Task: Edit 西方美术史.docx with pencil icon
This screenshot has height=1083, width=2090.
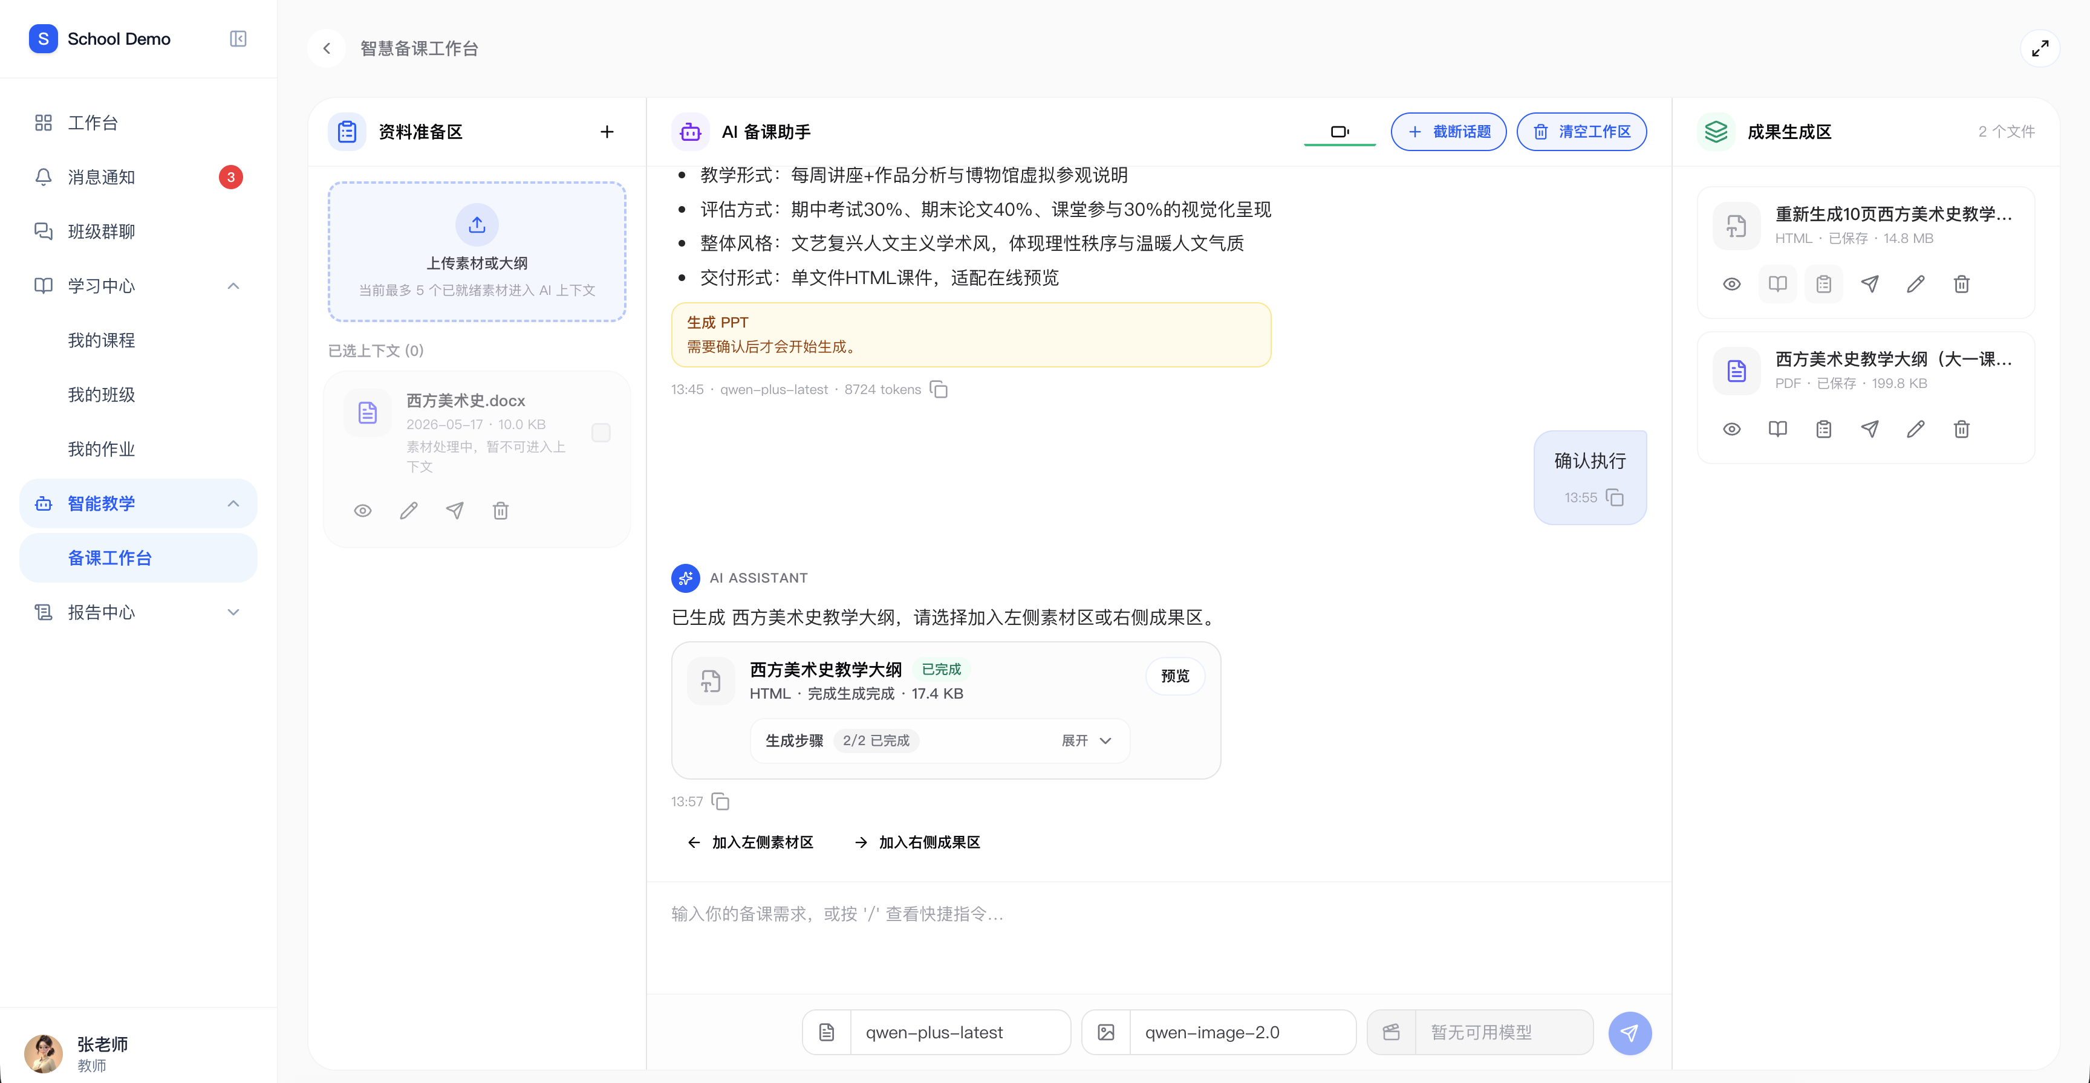Action: pyautogui.click(x=409, y=511)
